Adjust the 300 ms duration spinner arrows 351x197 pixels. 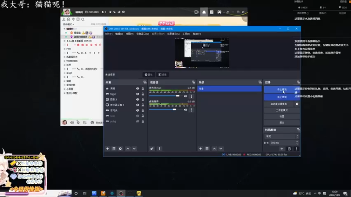297,143
